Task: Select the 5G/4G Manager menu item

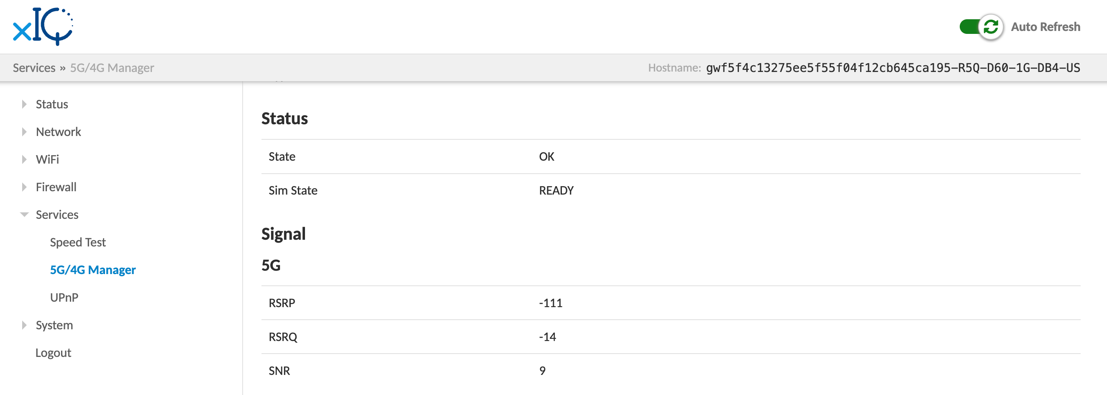Action: click(93, 270)
